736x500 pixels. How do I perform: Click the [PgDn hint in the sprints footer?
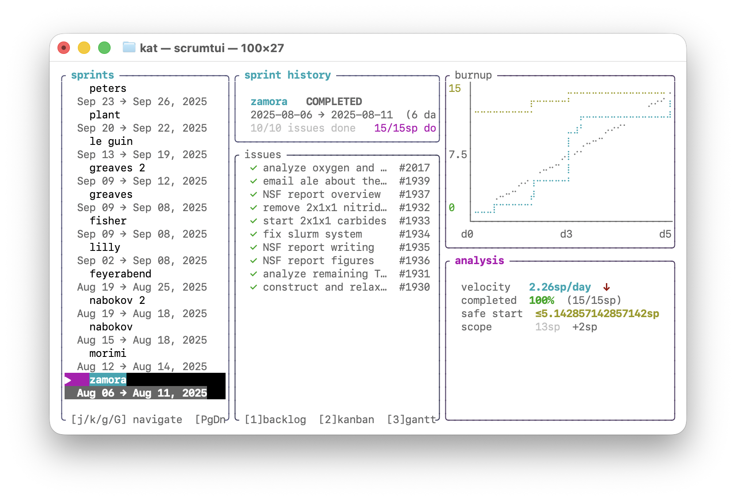[210, 420]
